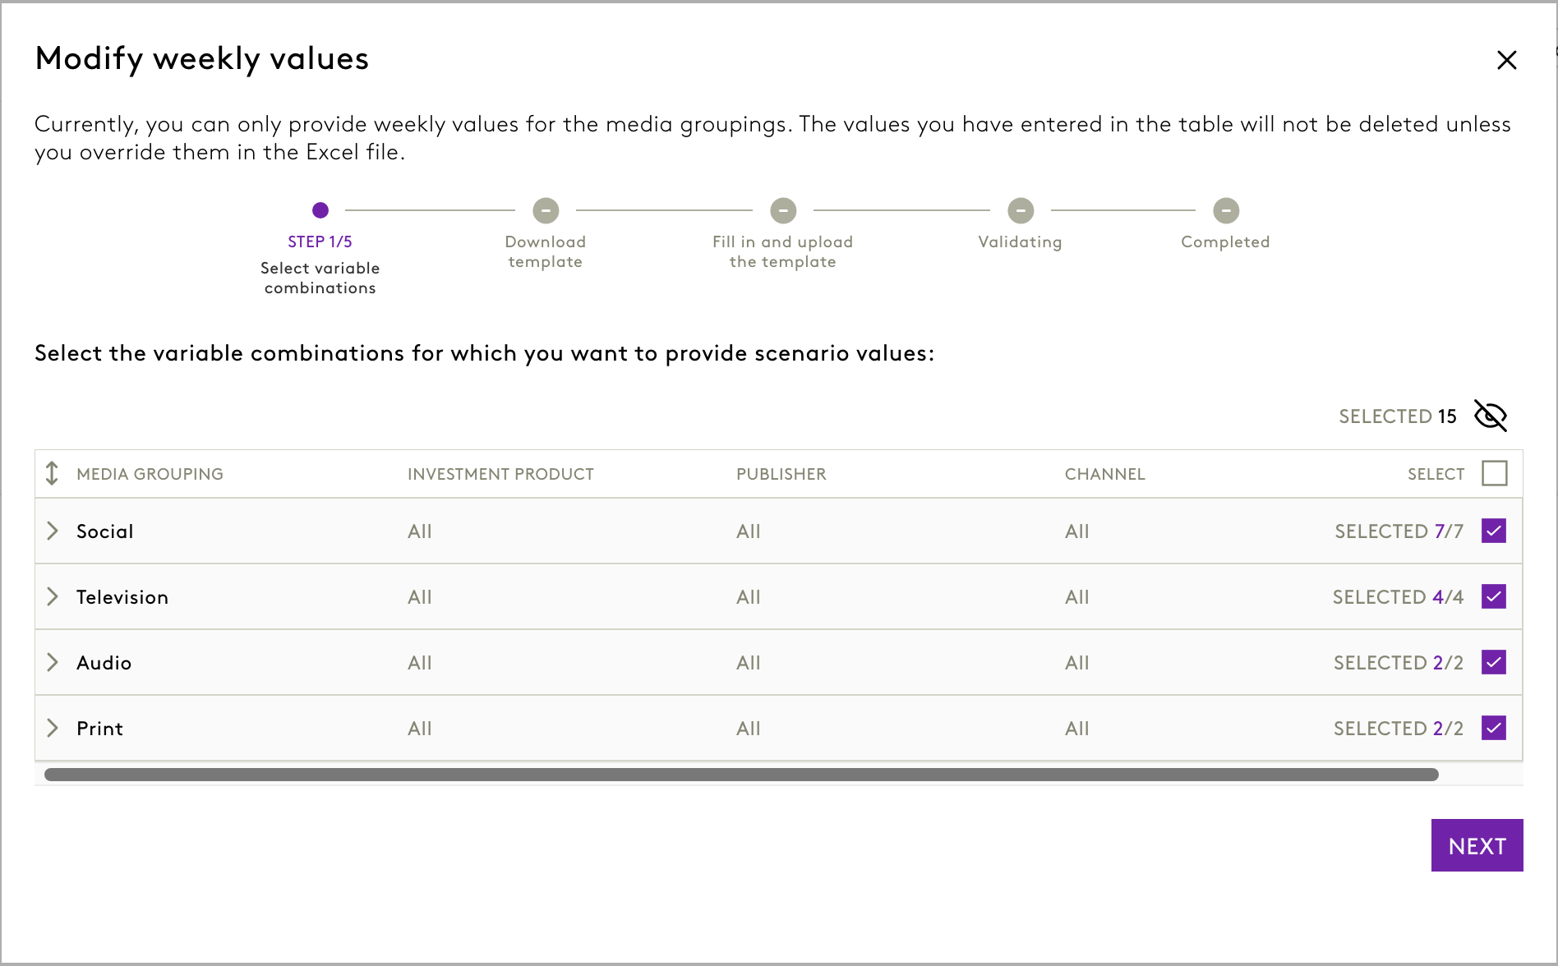Image resolution: width=1558 pixels, height=966 pixels.
Task: Expand the Print media grouping row
Action: (x=53, y=728)
